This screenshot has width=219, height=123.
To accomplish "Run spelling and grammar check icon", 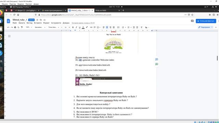I will [18, 27].
